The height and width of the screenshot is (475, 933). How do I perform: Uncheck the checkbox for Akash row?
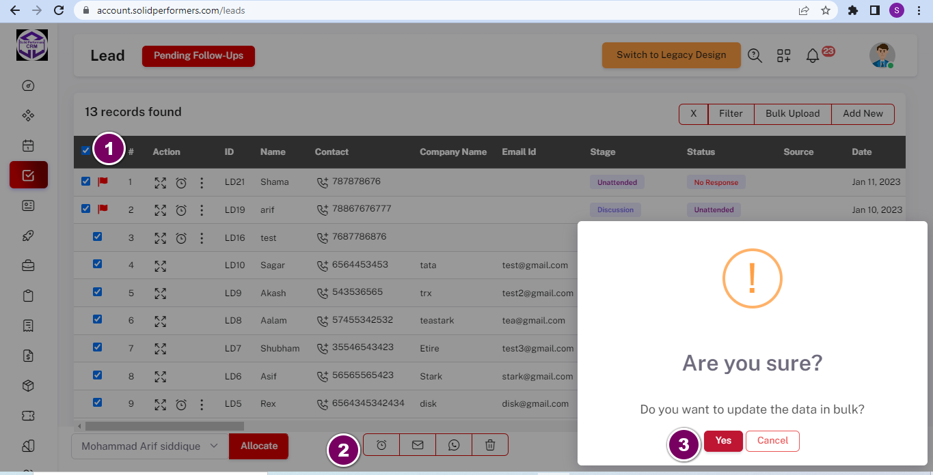coord(97,291)
